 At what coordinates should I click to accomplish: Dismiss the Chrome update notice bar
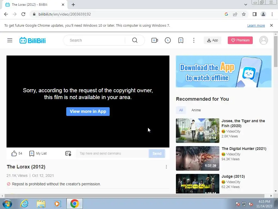271,25
